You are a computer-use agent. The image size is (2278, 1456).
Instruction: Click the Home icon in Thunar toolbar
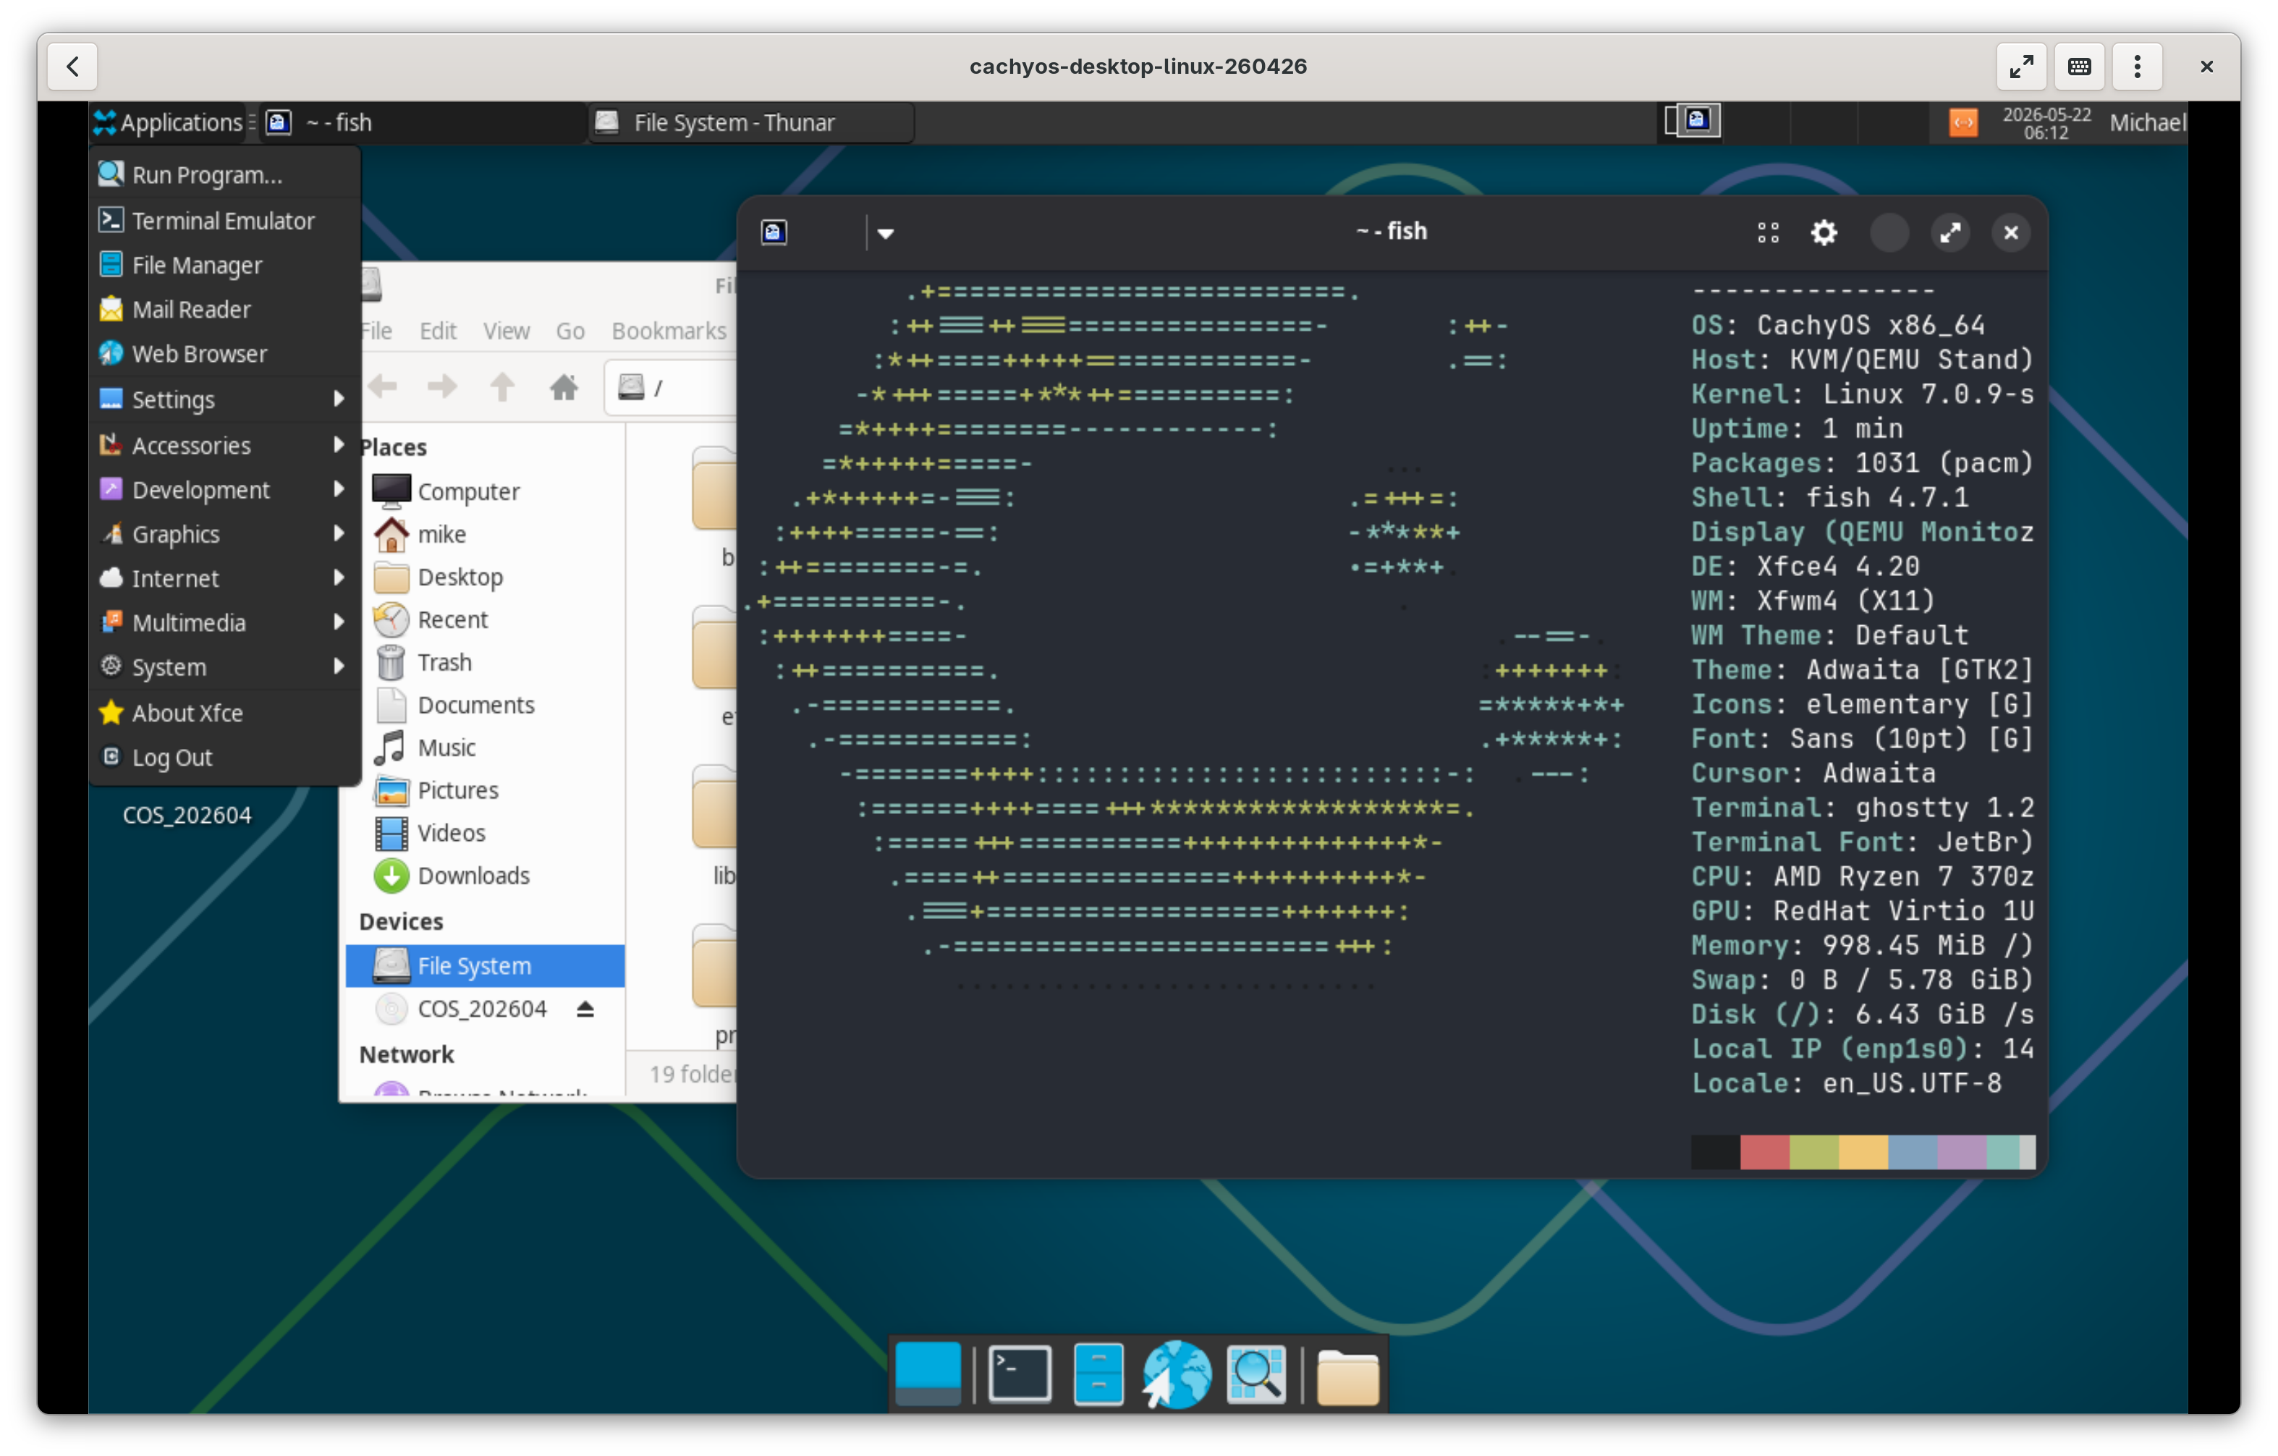564,386
